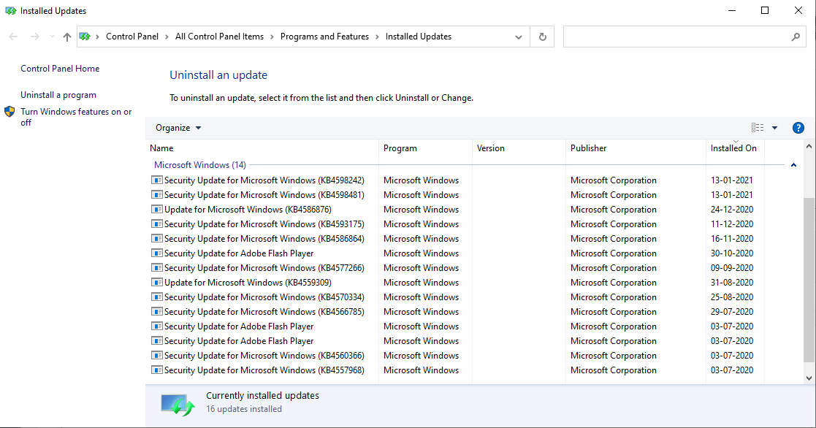The height and width of the screenshot is (428, 816).
Task: Select the date 31-08-2020
Action: 732,282
